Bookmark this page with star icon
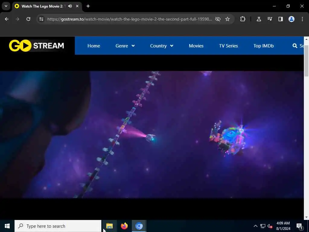The height and width of the screenshot is (232, 309). click(x=228, y=19)
